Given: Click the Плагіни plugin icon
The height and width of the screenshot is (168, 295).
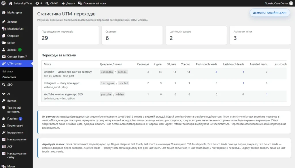Looking at the screenshot, I should pos(3,119).
